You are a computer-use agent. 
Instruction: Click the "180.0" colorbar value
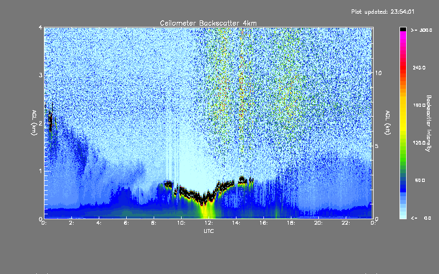click(419, 105)
